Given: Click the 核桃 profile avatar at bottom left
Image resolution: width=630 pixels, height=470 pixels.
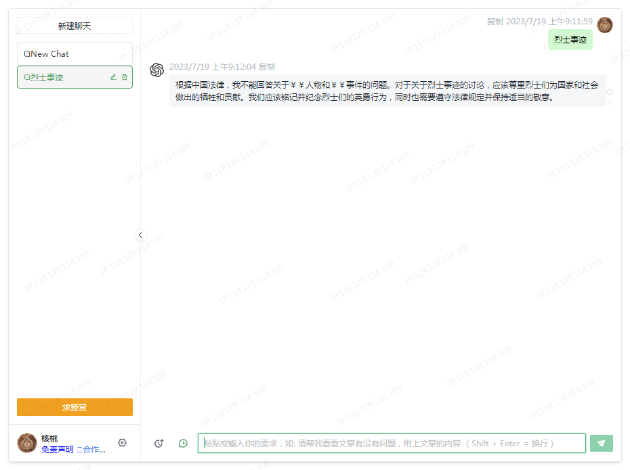Looking at the screenshot, I should 26,442.
